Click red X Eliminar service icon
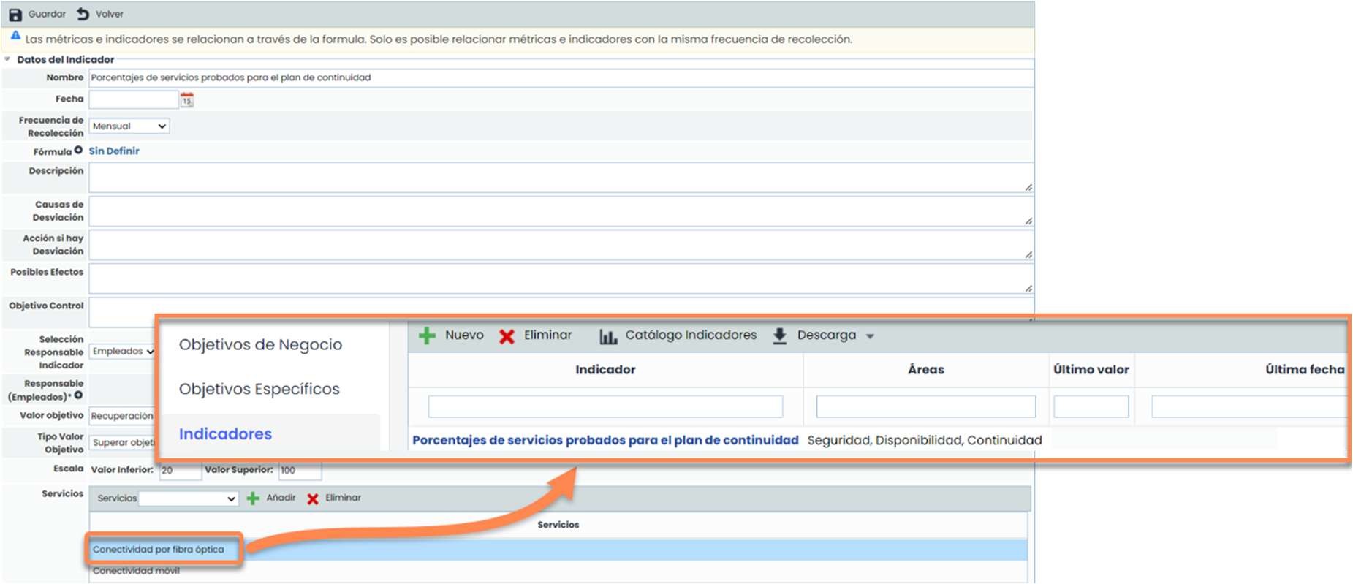 pyautogui.click(x=313, y=498)
